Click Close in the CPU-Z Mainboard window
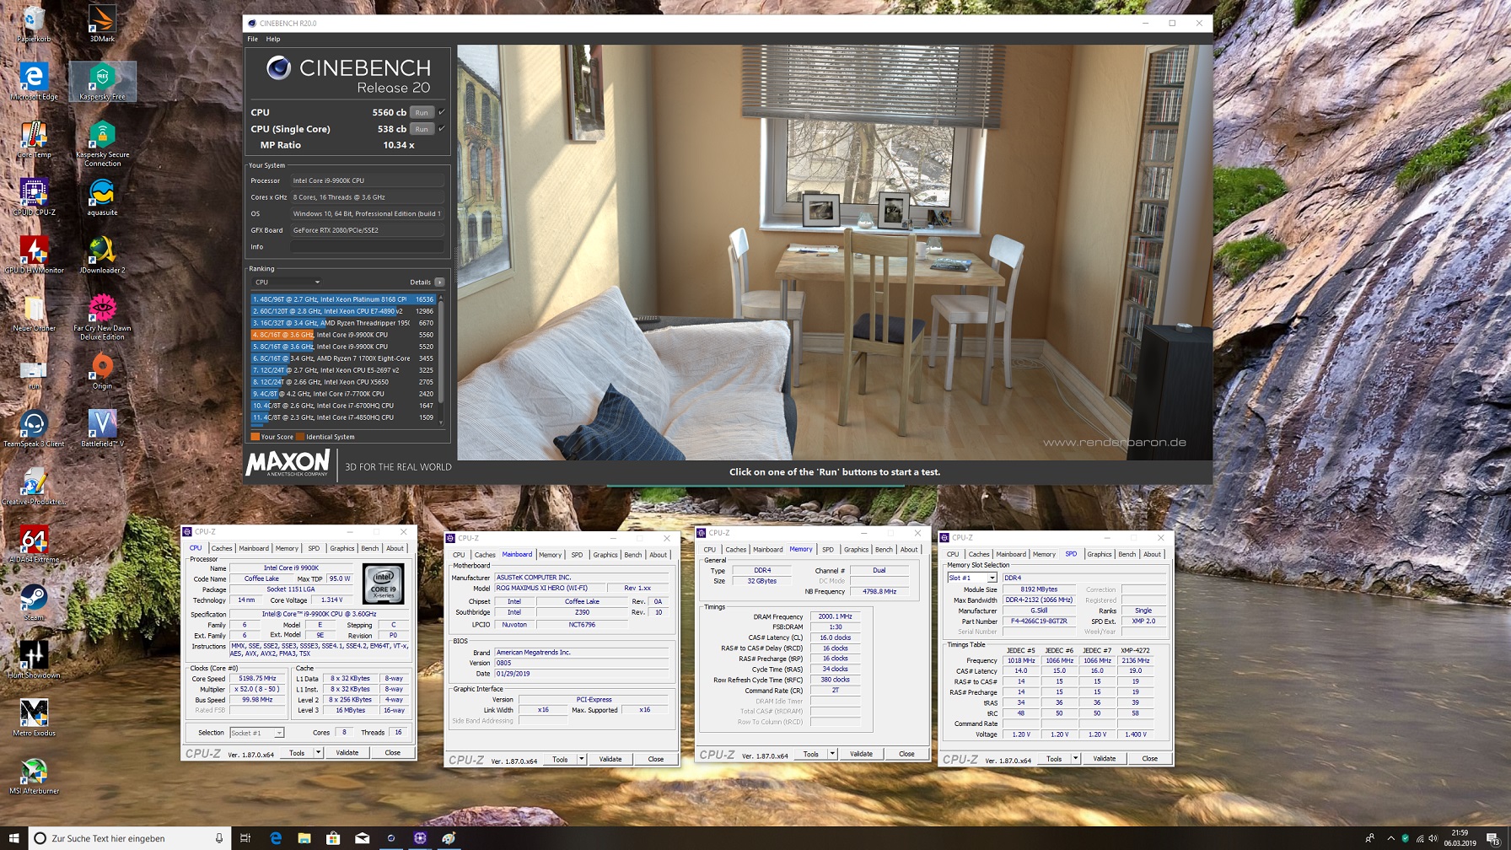Viewport: 1511px width, 850px height. click(656, 759)
